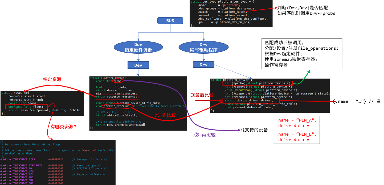The width and height of the screenshot is (384, 185).
Task: Click the ③最后比较 label
Action: point(202,95)
